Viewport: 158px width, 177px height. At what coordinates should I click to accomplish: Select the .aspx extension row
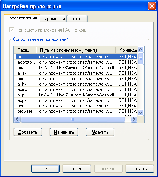pos(76,100)
